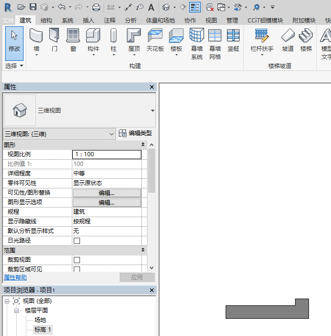The height and width of the screenshot is (336, 331).
Task: Click the Undo arrow icon
Action: click(x=62, y=7)
